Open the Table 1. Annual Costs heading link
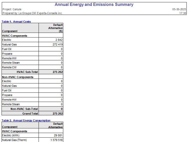 pyautogui.click(x=16, y=22)
